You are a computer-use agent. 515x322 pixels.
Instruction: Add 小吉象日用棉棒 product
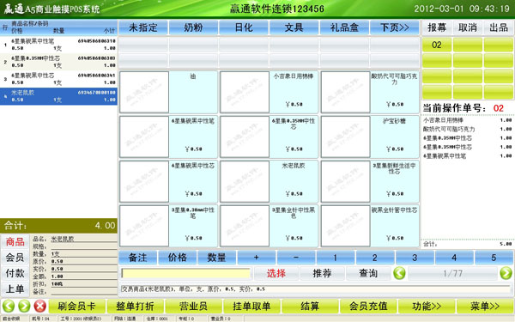click(x=269, y=92)
